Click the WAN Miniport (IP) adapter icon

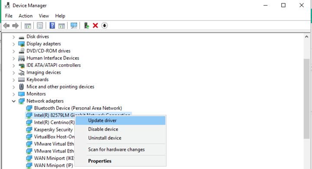(x=29, y=165)
